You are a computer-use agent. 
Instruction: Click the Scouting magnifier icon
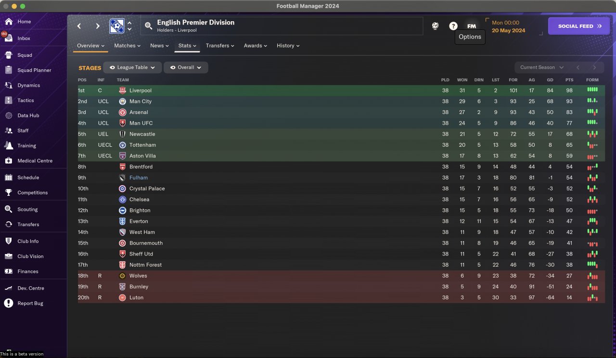(x=9, y=209)
